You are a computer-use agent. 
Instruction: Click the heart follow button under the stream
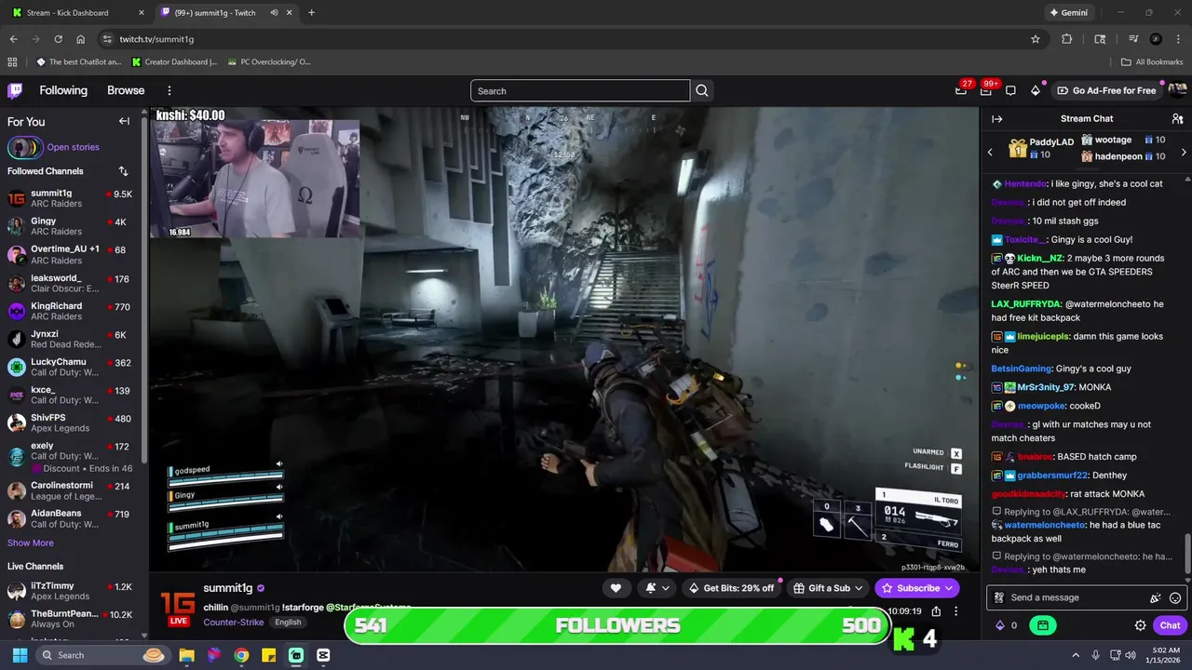point(616,588)
